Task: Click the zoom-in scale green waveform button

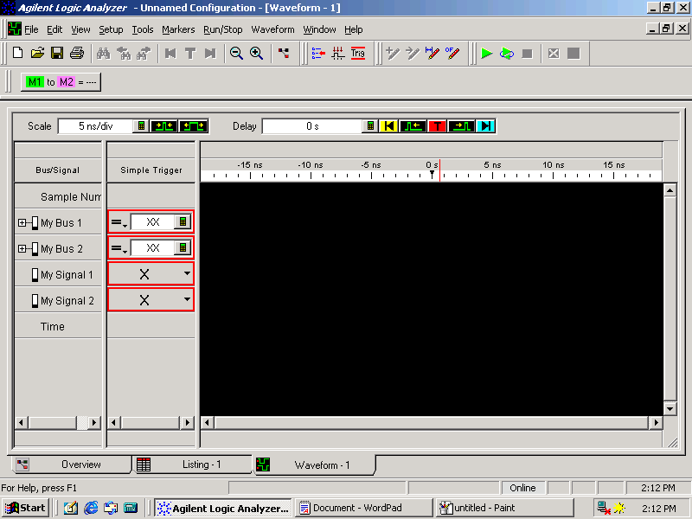Action: tap(164, 126)
